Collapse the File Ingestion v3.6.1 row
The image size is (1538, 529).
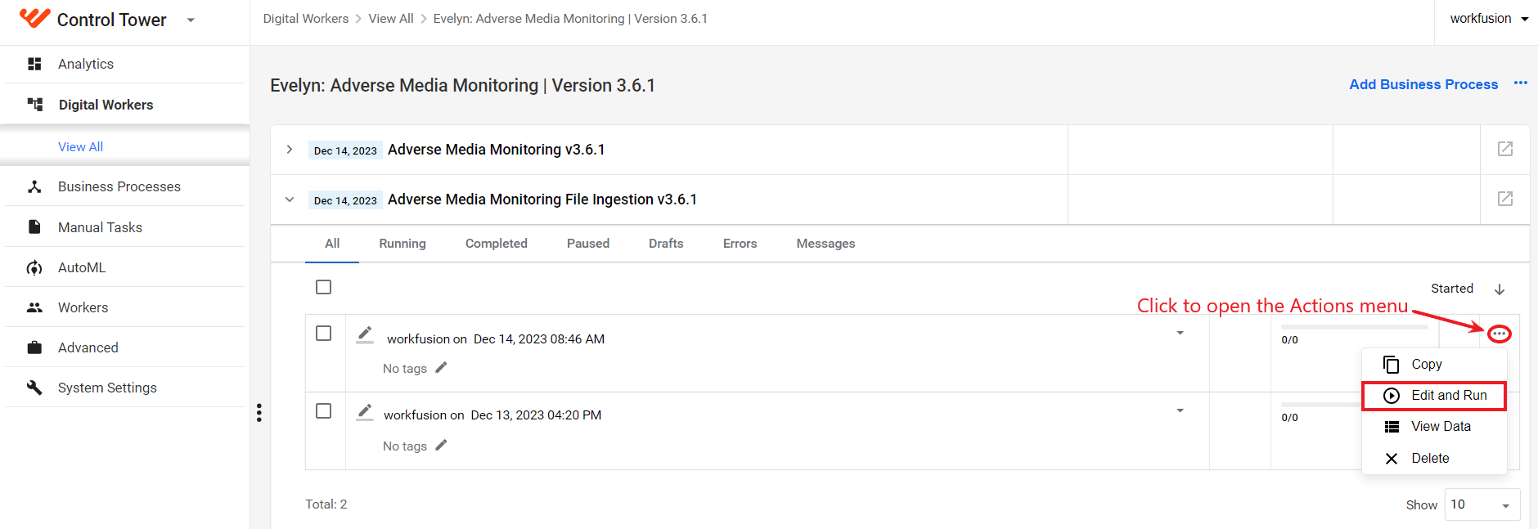[x=290, y=199]
